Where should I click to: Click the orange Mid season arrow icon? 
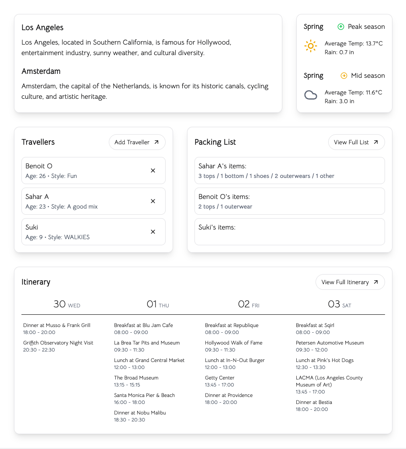click(x=344, y=76)
